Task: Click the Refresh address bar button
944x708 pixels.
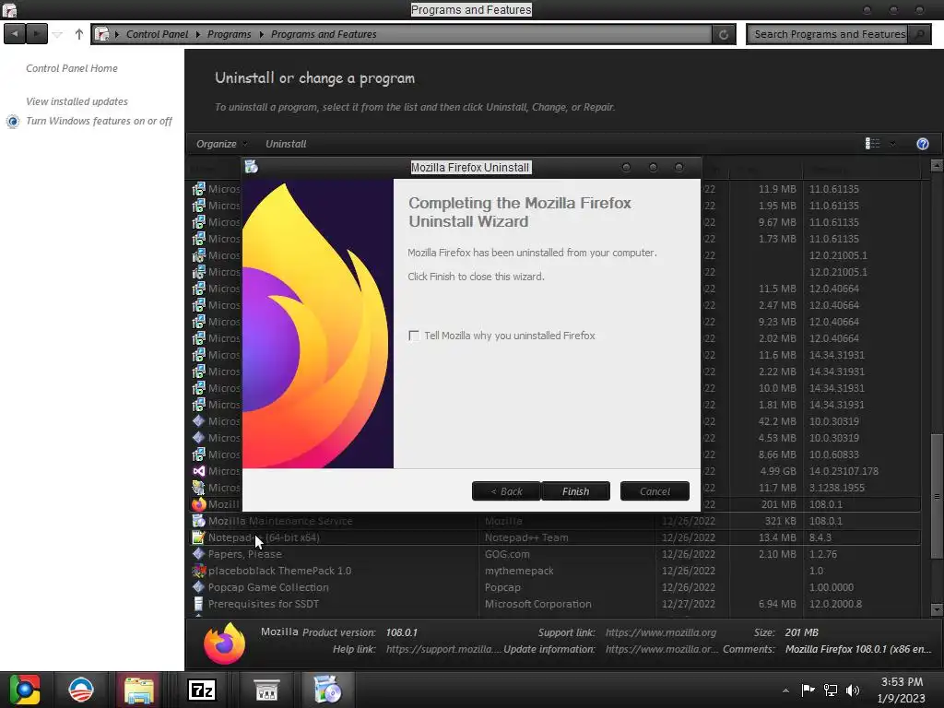Action: [x=724, y=34]
